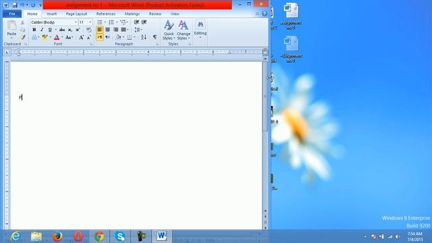Open Styles pane launcher
Screen dimensions: 432x243
(190, 44)
